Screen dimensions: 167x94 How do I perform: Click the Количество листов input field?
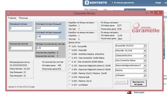coord(21,48)
